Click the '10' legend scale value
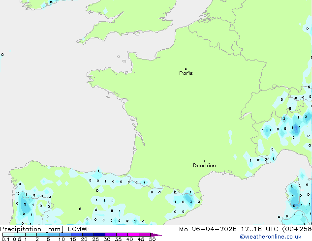The width and height of the screenshot is (312, 241). coord(62,239)
